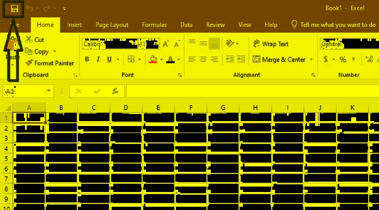
Task: Open the Data tab
Action: tap(186, 25)
